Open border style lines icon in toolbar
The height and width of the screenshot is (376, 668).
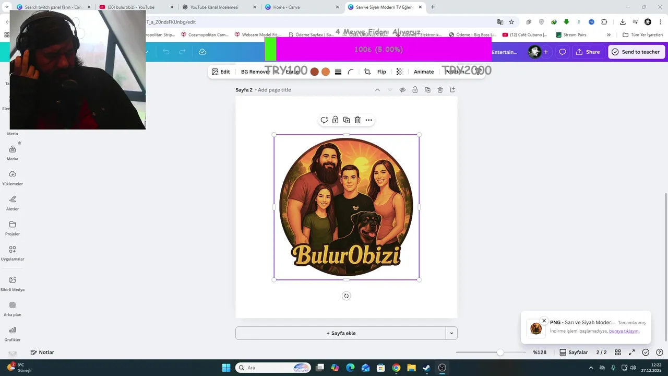tap(338, 72)
